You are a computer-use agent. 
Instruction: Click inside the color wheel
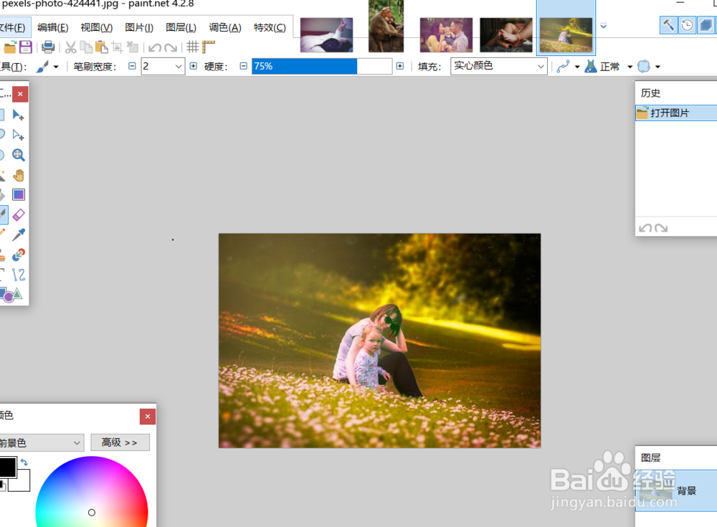(x=92, y=492)
